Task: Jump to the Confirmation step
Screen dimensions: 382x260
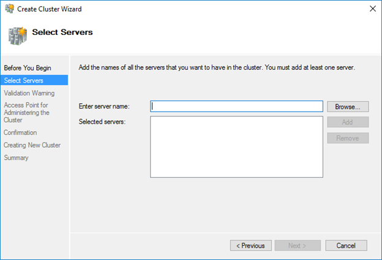Action: point(20,132)
